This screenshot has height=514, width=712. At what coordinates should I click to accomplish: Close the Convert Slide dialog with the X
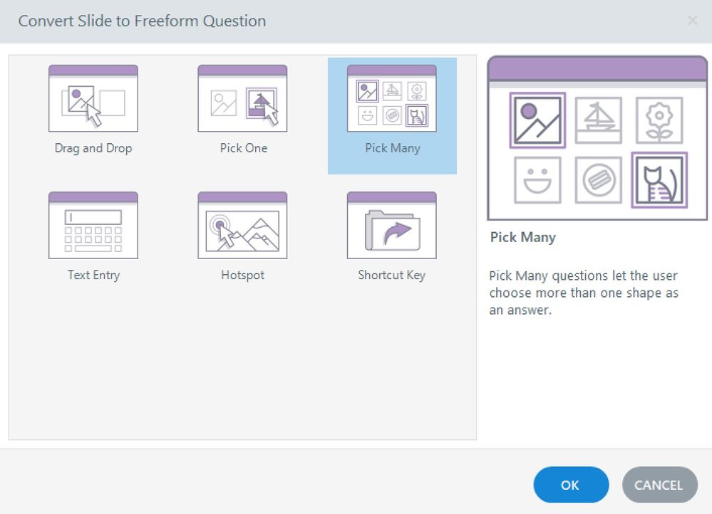coord(692,21)
